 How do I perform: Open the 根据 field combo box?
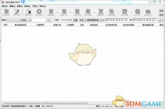point(14,20)
